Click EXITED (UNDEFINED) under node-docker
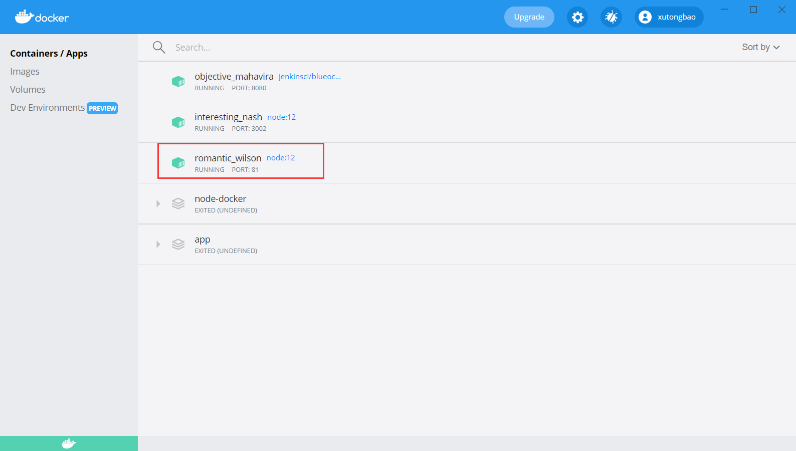Screen dimensions: 796x451 point(226,210)
